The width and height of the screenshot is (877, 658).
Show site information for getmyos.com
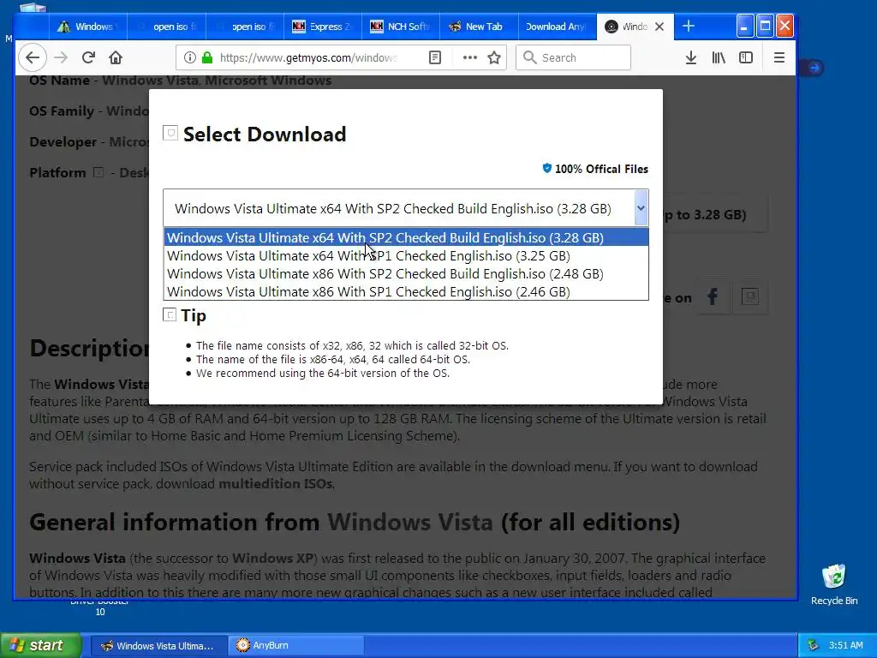click(x=190, y=57)
